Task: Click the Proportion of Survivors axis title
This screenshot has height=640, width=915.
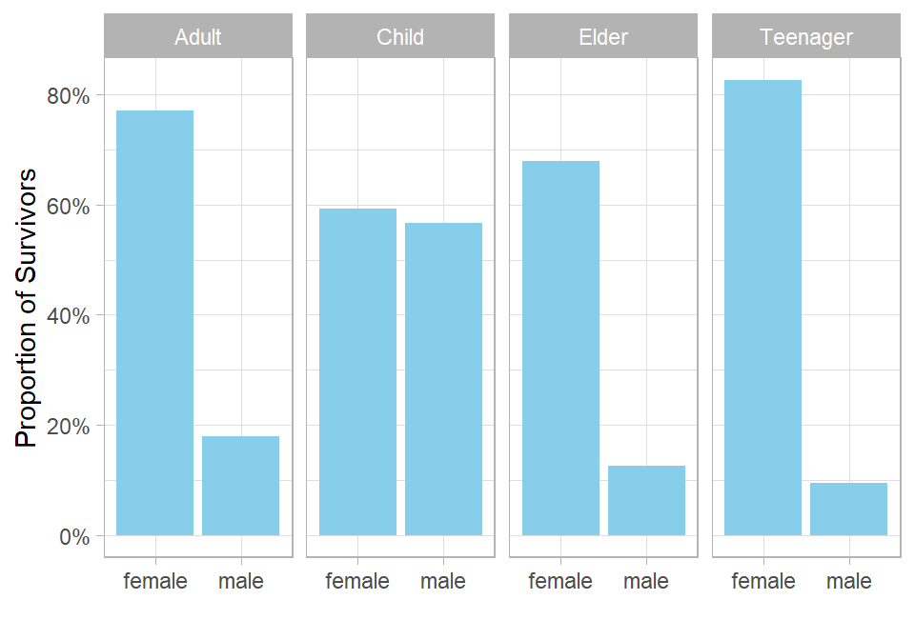Action: [27, 308]
